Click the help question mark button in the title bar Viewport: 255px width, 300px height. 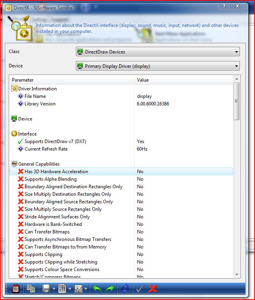(224, 6)
